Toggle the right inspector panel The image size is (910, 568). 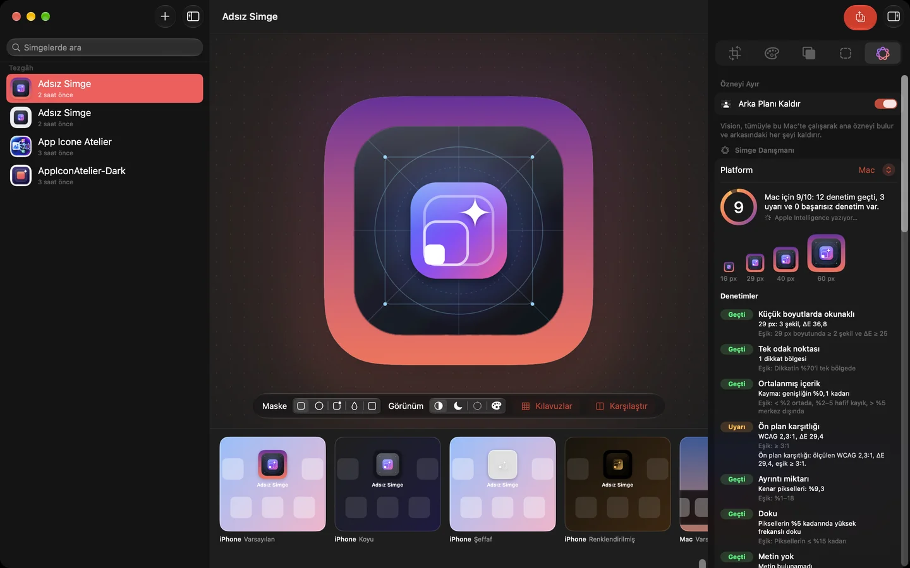[x=894, y=16]
